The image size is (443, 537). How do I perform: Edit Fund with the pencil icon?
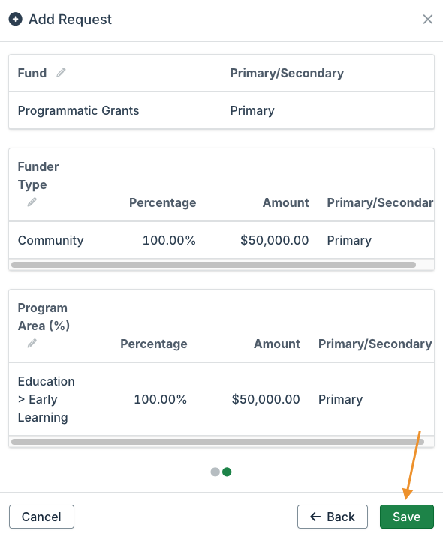click(61, 72)
